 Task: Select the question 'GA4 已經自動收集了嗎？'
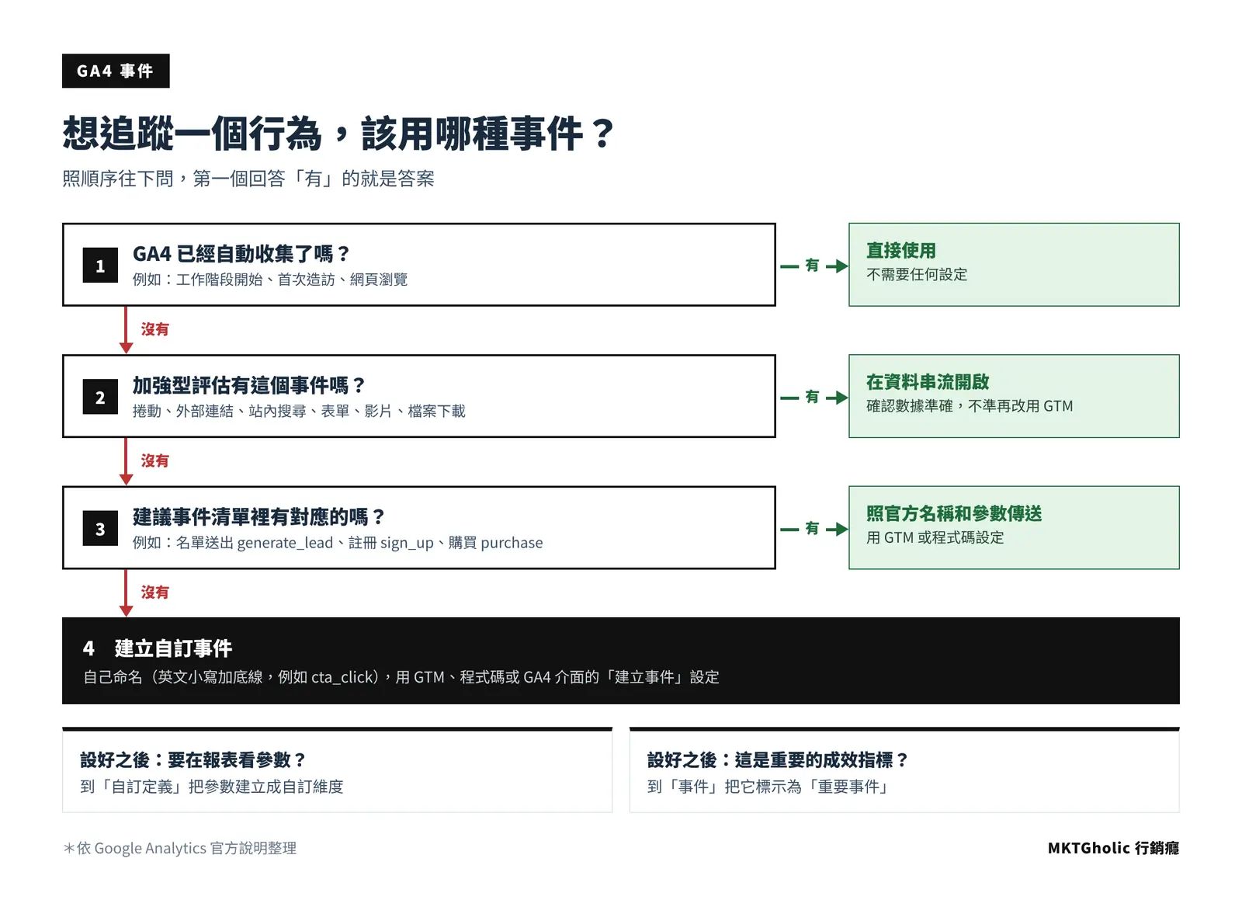click(x=241, y=254)
